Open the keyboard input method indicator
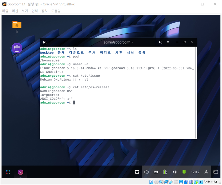 156,172
